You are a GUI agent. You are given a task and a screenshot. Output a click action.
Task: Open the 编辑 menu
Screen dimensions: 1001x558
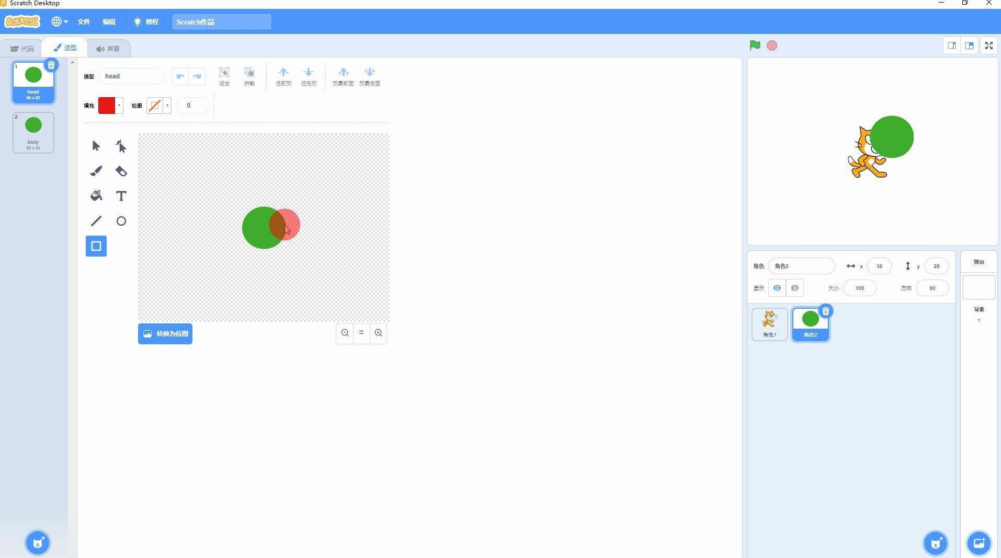point(109,21)
